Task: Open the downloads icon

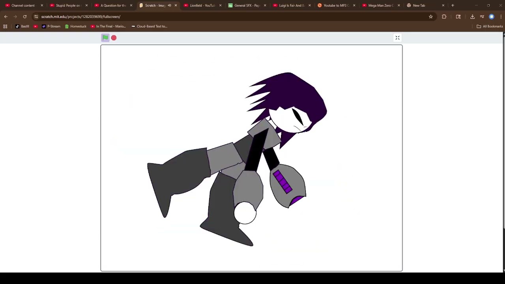Action: pos(473,17)
